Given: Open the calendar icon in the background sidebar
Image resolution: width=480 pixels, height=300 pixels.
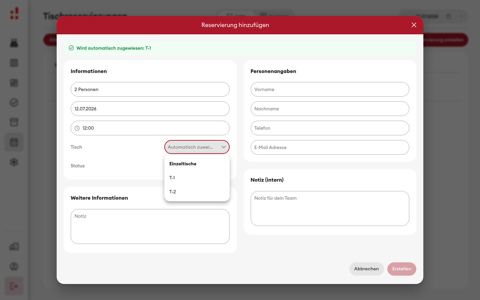Looking at the screenshot, I should click(x=14, y=142).
